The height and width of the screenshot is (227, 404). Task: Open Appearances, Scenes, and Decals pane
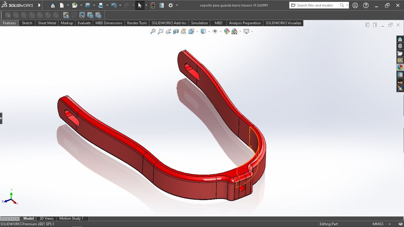[400, 67]
